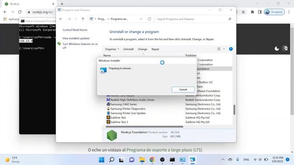Open the recent locations dropdown arrow
Image resolution: width=294 pixels, height=165 pixels.
76,19
